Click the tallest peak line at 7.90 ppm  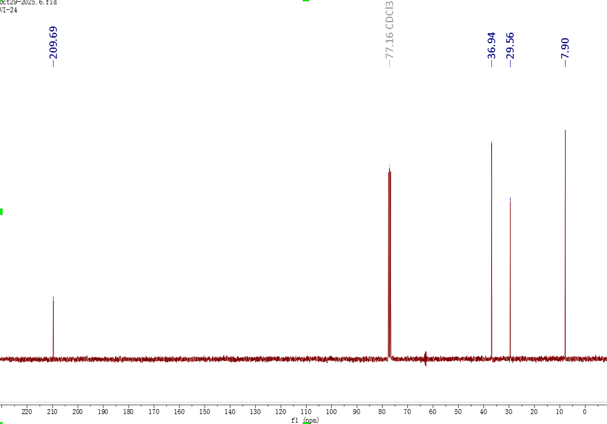(x=565, y=247)
